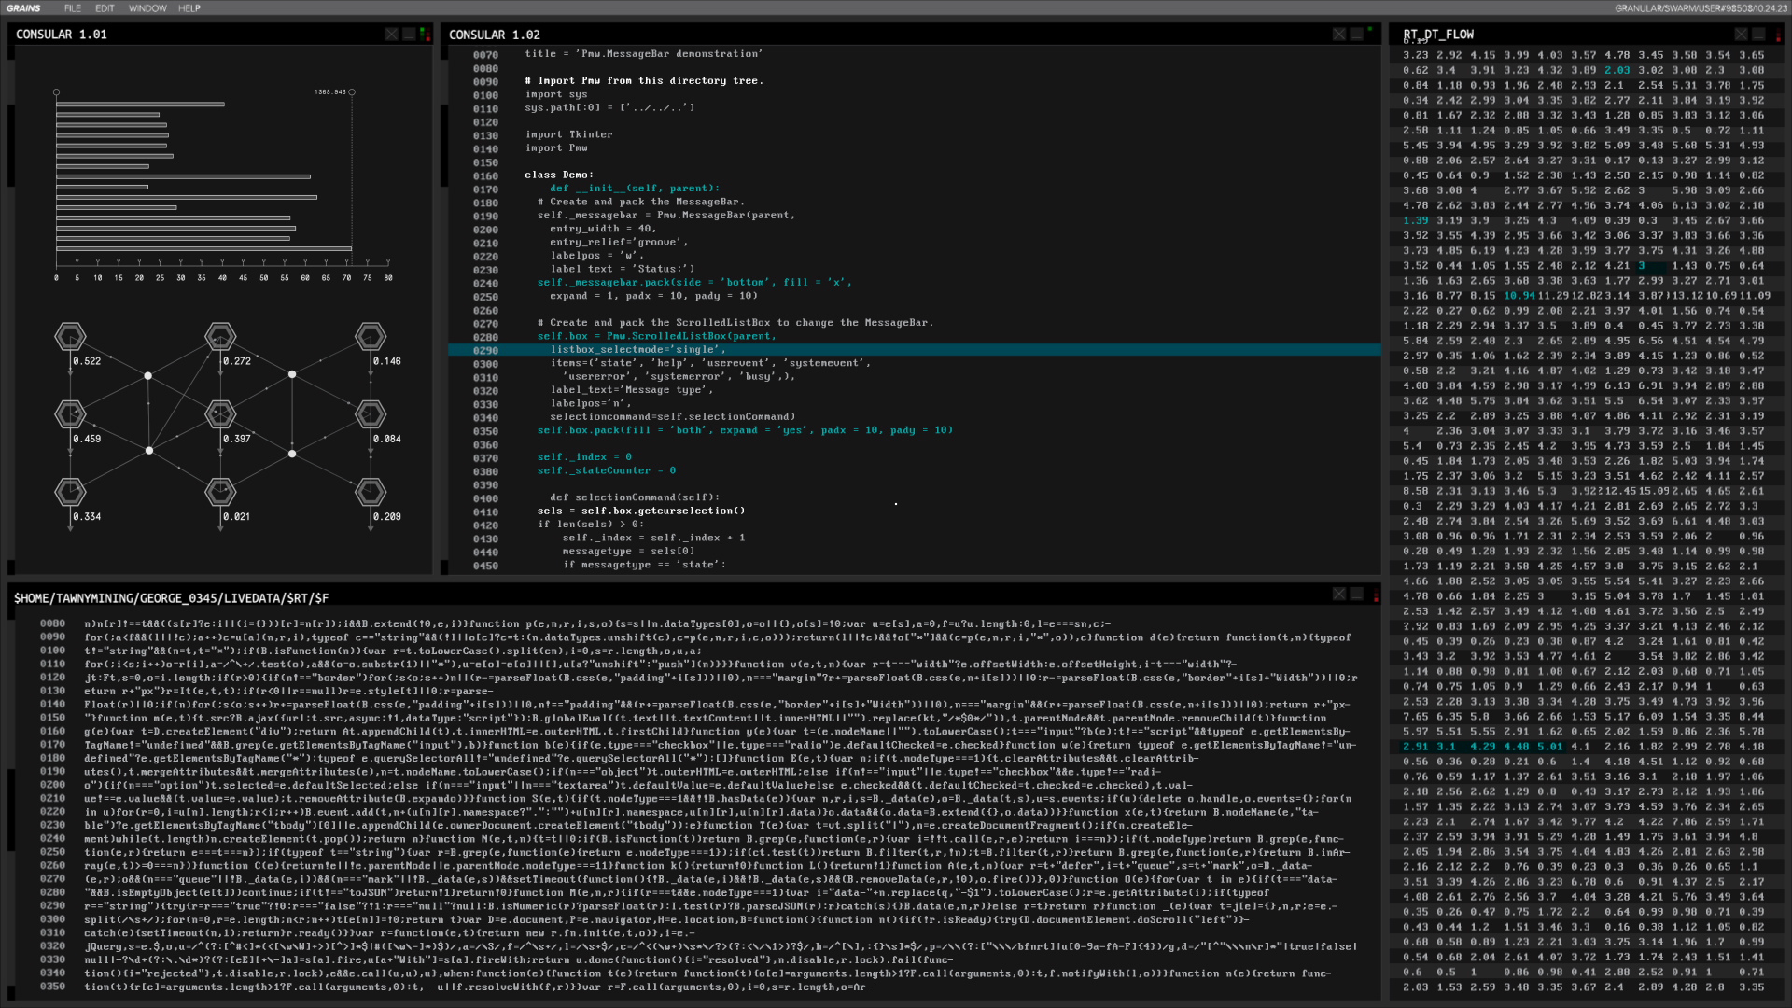Minimize the CONSULAR 1.01 panel
The height and width of the screenshot is (1008, 1792).
[x=409, y=35]
